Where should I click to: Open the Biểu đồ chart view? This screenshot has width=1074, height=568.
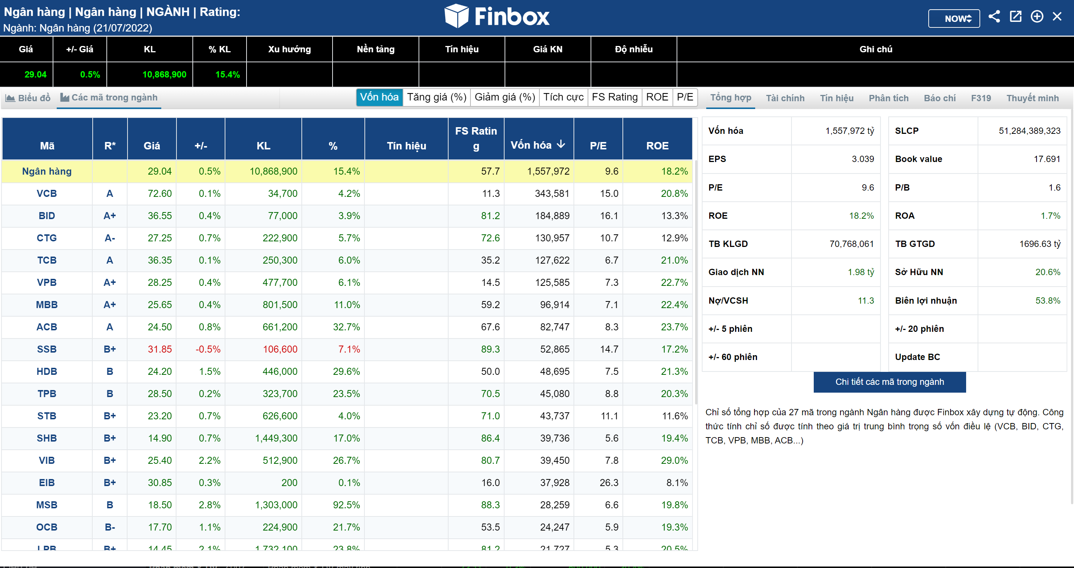coord(28,98)
